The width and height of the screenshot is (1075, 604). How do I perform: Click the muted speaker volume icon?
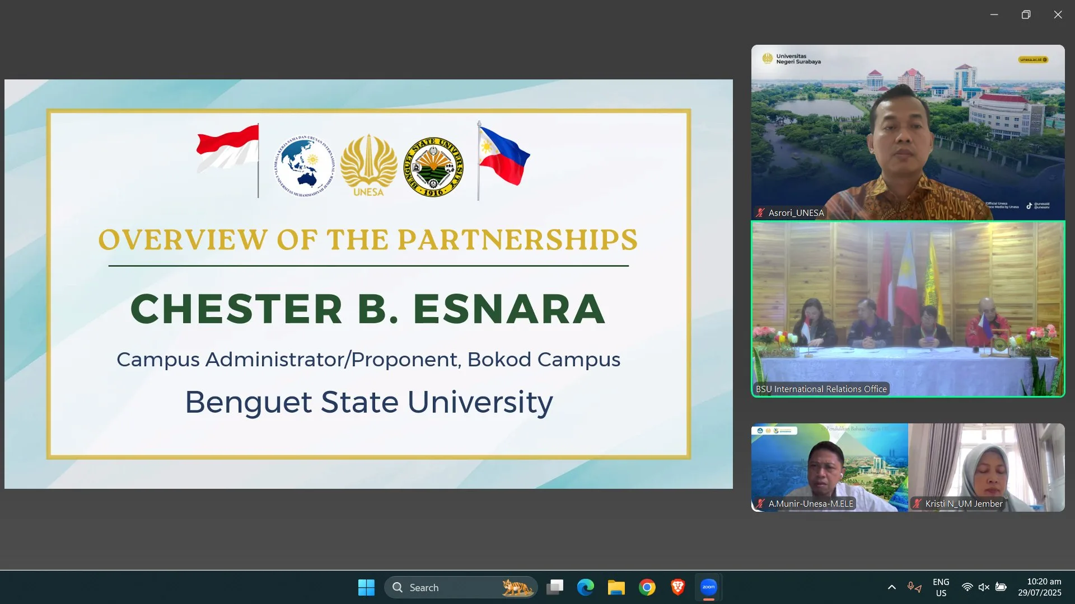pyautogui.click(x=984, y=587)
